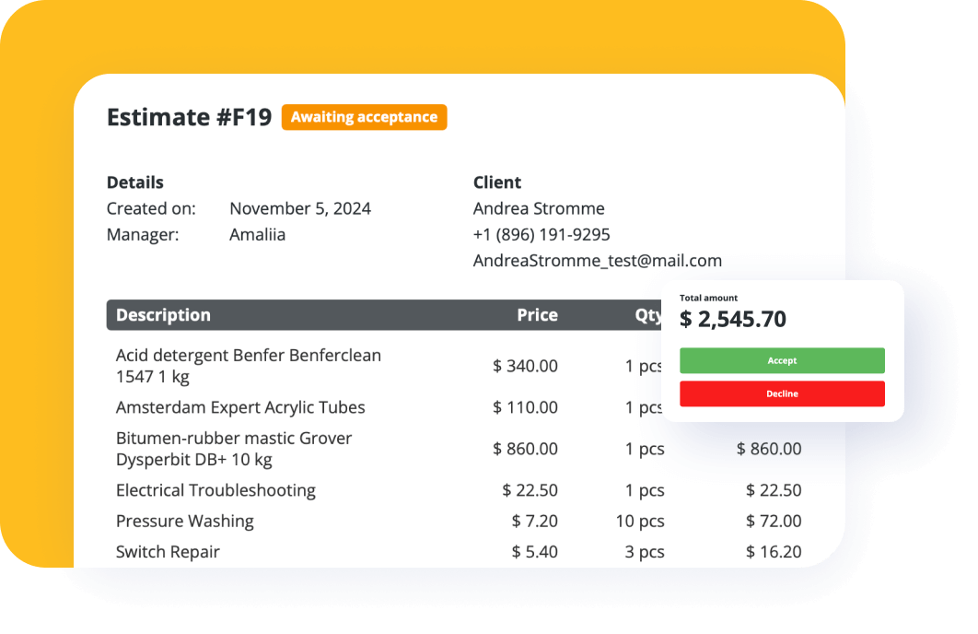Select the Estimate #F19 heading
This screenshot has width=978, height=634.
pyautogui.click(x=189, y=117)
